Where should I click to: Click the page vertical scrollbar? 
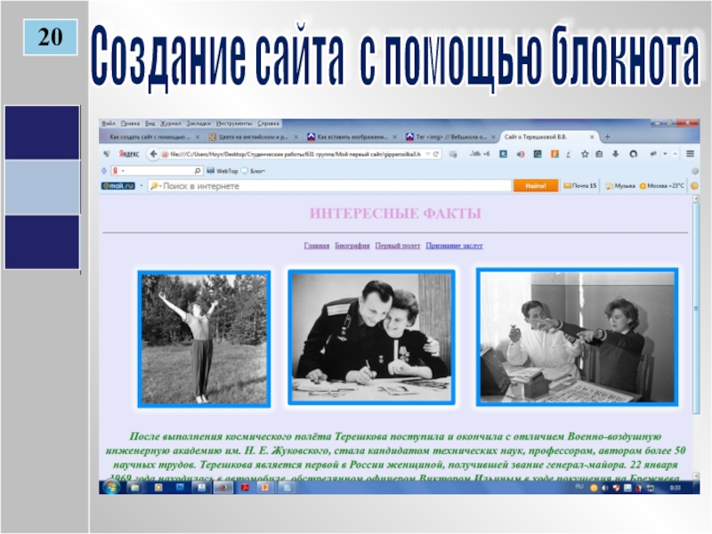tap(696, 308)
